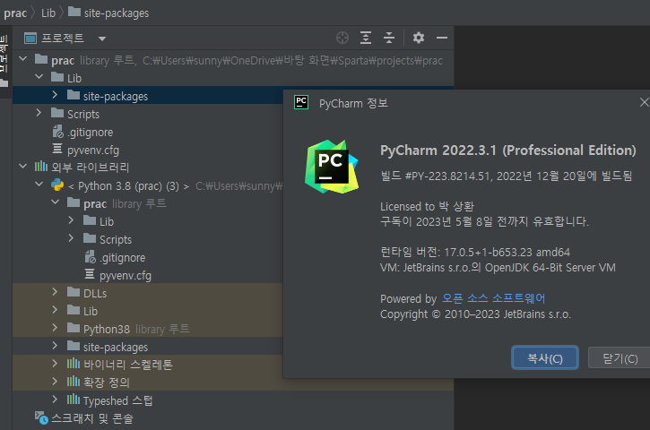This screenshot has height=430, width=650.
Task: Select the lower site-packages tree row
Action: (148, 347)
